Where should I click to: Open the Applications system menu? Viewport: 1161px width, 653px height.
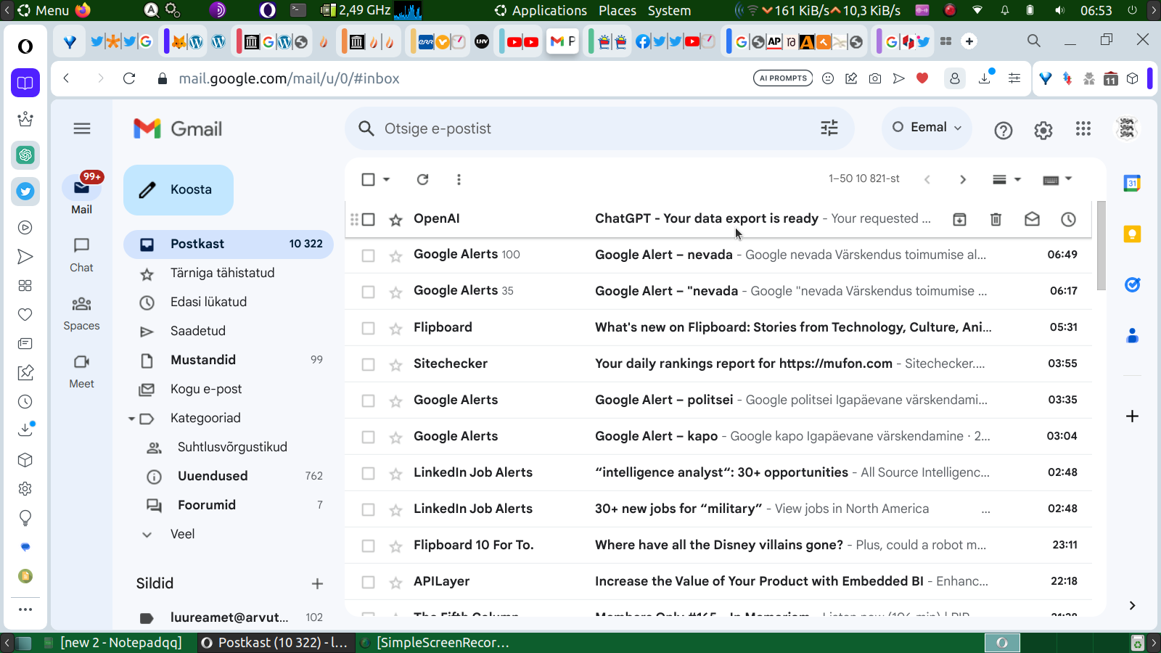pos(549,10)
